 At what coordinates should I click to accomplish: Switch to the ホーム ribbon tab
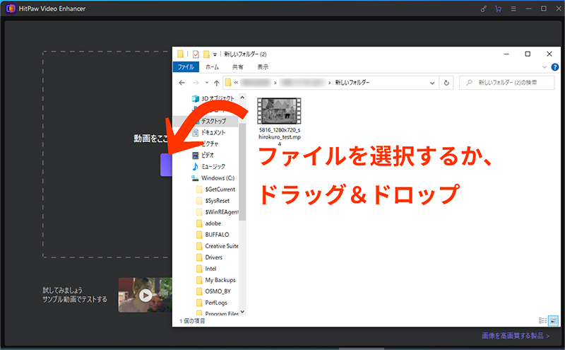coord(213,66)
